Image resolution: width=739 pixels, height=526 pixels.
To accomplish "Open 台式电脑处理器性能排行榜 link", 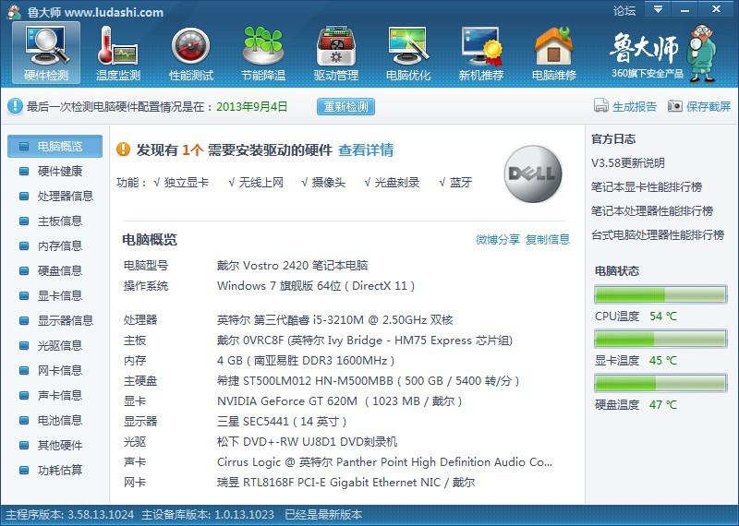I will coord(658,235).
